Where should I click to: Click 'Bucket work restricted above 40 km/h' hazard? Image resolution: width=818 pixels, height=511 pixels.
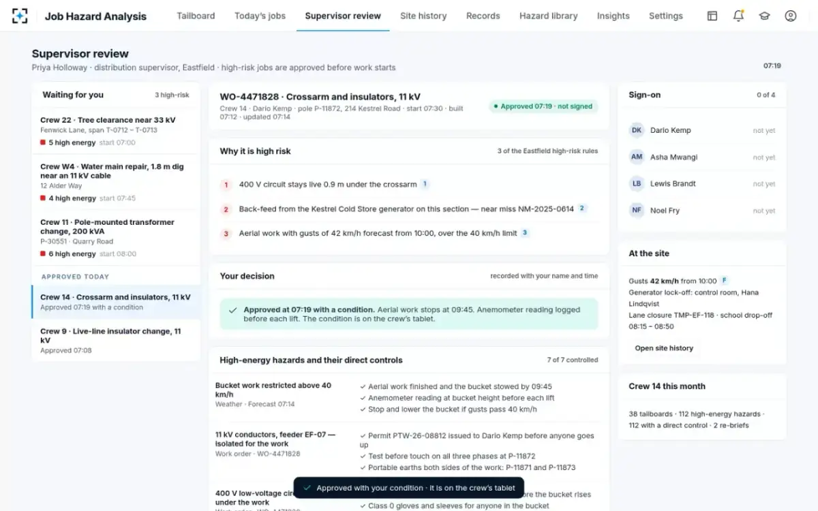[x=273, y=390]
